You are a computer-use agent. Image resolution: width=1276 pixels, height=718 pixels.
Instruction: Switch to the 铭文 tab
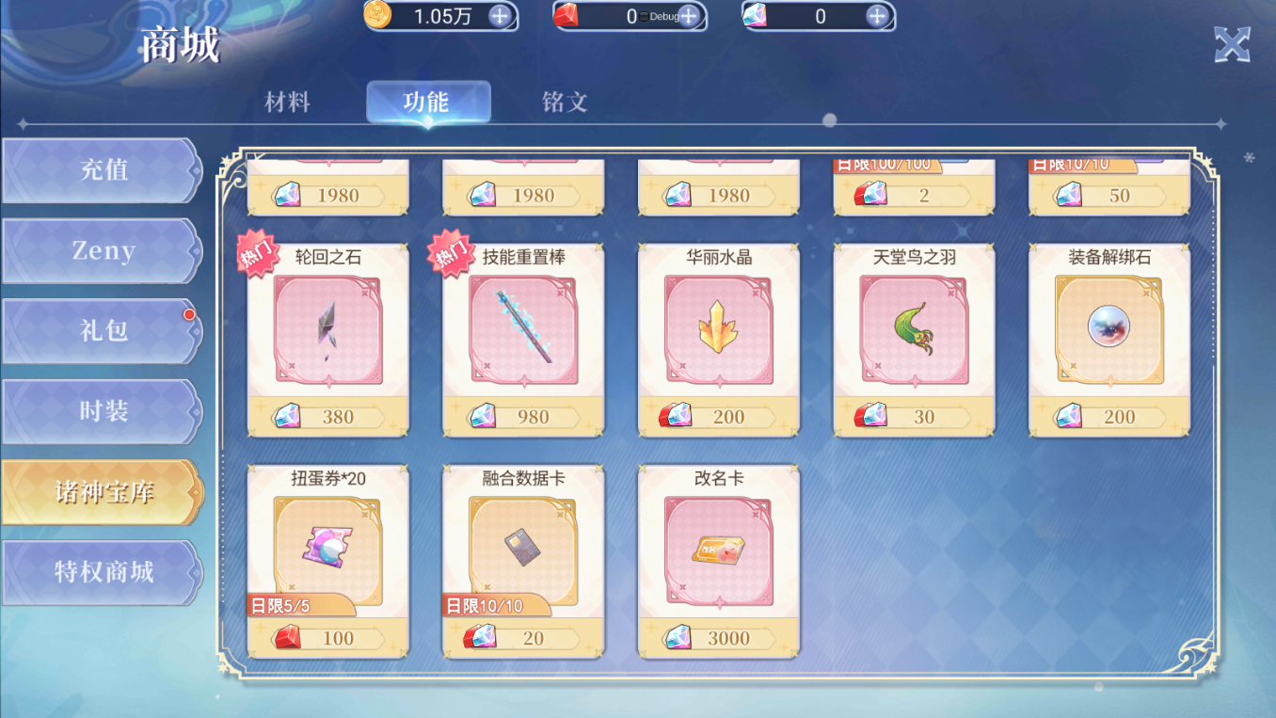click(x=565, y=102)
